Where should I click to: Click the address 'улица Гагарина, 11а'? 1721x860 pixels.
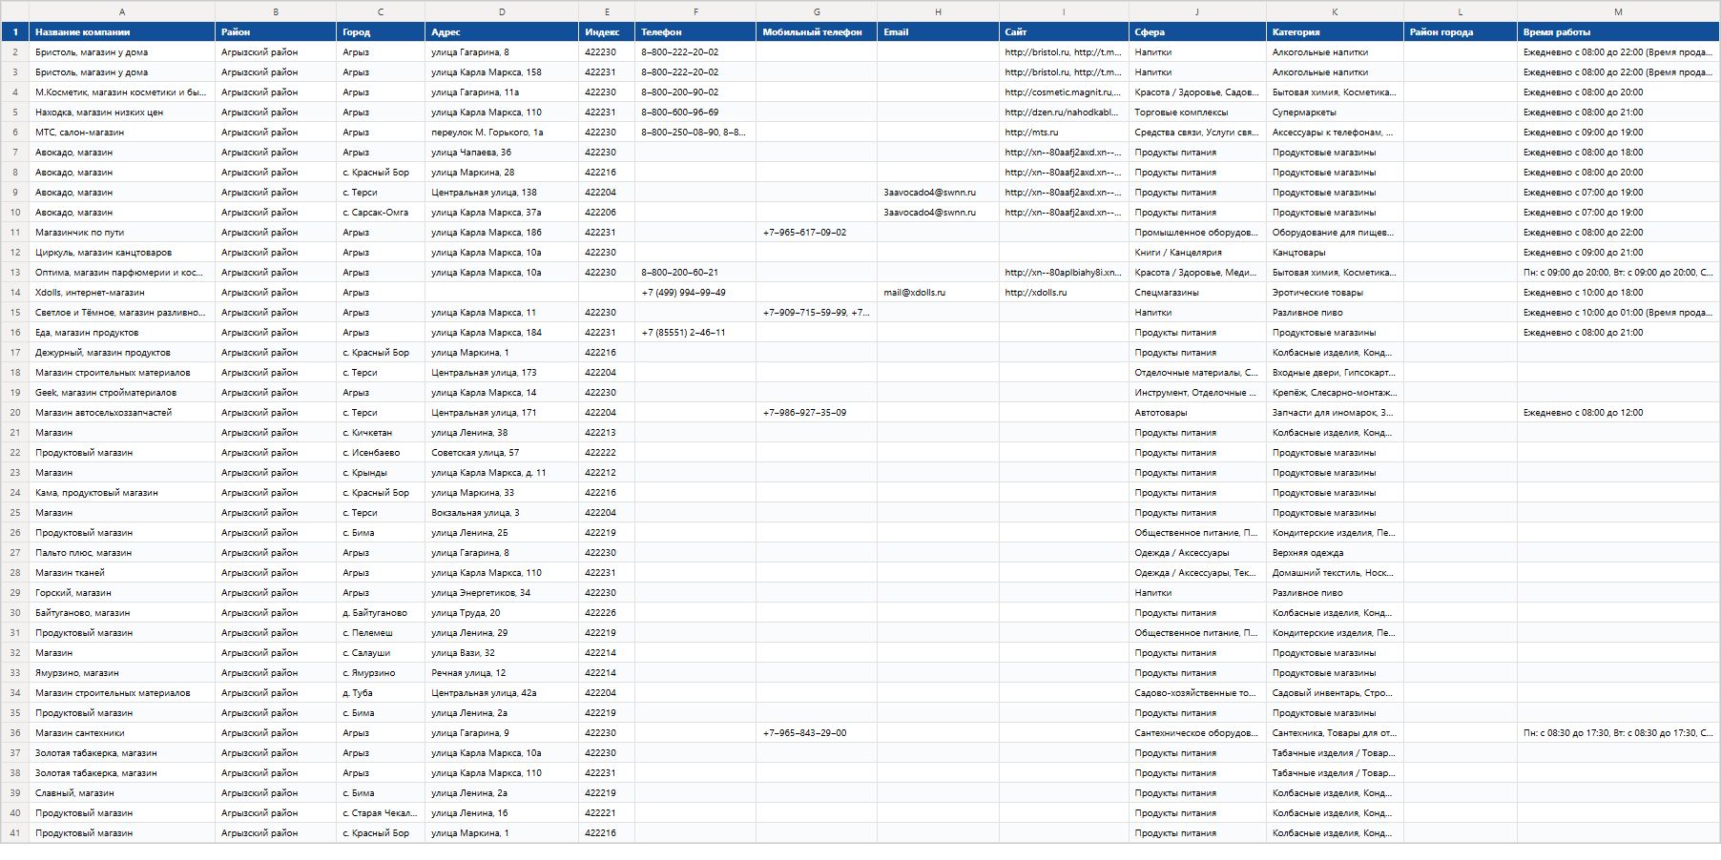click(x=502, y=92)
